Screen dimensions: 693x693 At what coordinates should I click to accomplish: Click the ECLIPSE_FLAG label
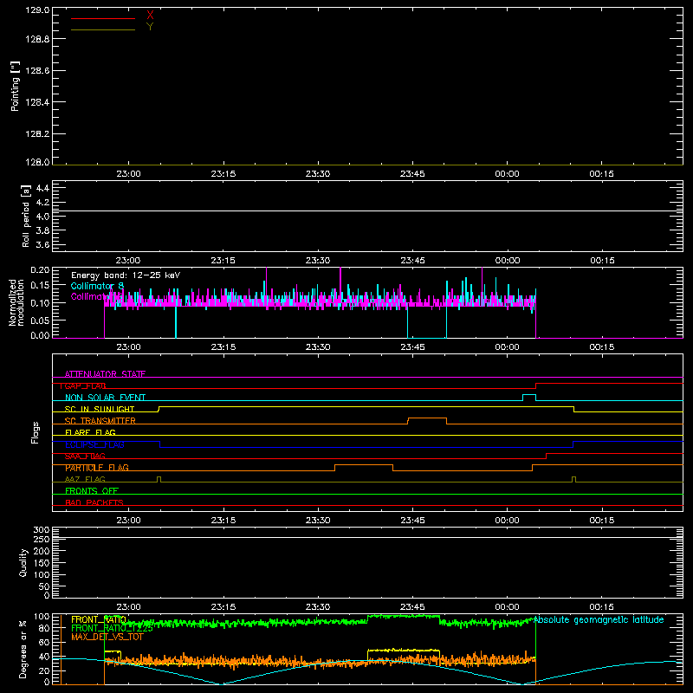94,444
